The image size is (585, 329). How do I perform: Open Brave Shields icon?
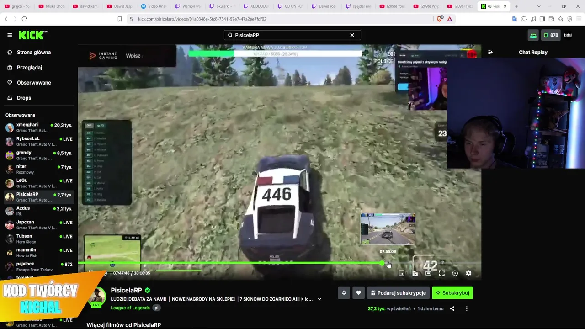coord(440,19)
